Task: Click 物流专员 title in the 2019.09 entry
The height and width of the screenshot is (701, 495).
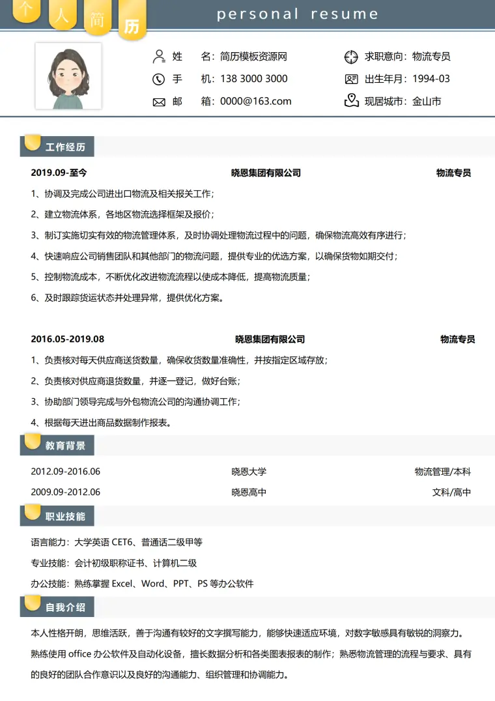Action: (453, 173)
